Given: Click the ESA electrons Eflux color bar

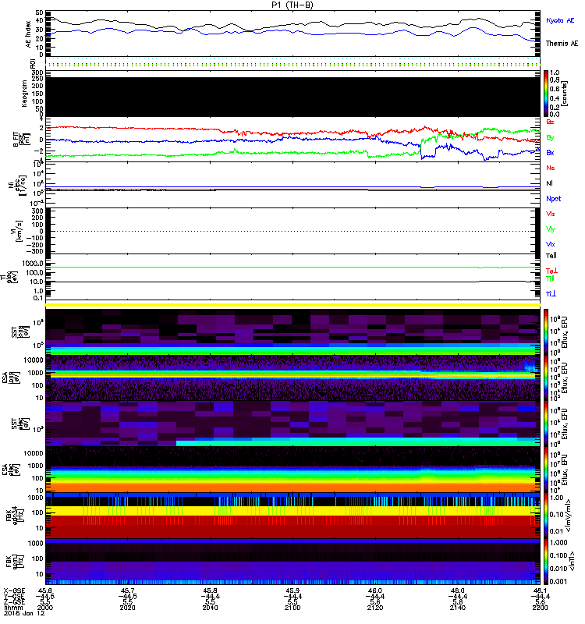Looking at the screenshot, I should (546, 470).
